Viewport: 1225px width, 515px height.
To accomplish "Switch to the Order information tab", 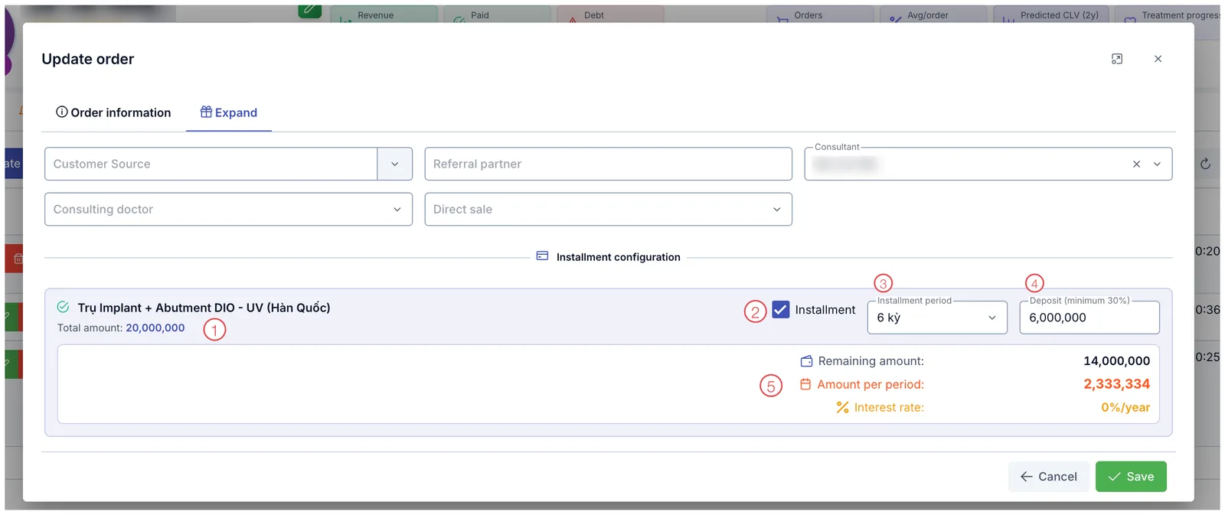I will click(x=113, y=112).
